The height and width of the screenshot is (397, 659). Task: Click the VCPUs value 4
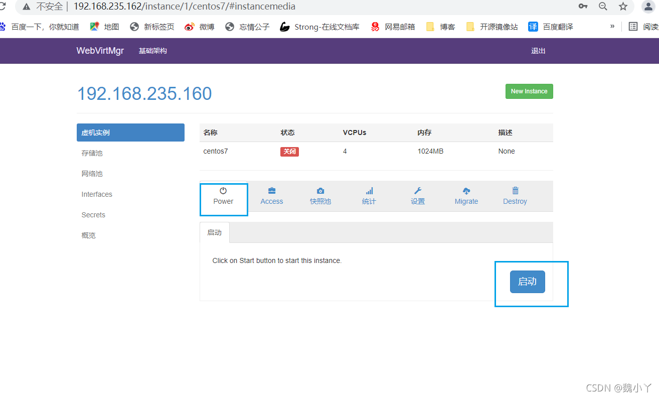(x=345, y=151)
